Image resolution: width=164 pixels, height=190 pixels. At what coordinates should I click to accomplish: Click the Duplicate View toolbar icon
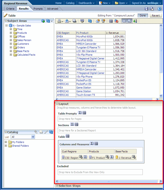pos(82,21)
